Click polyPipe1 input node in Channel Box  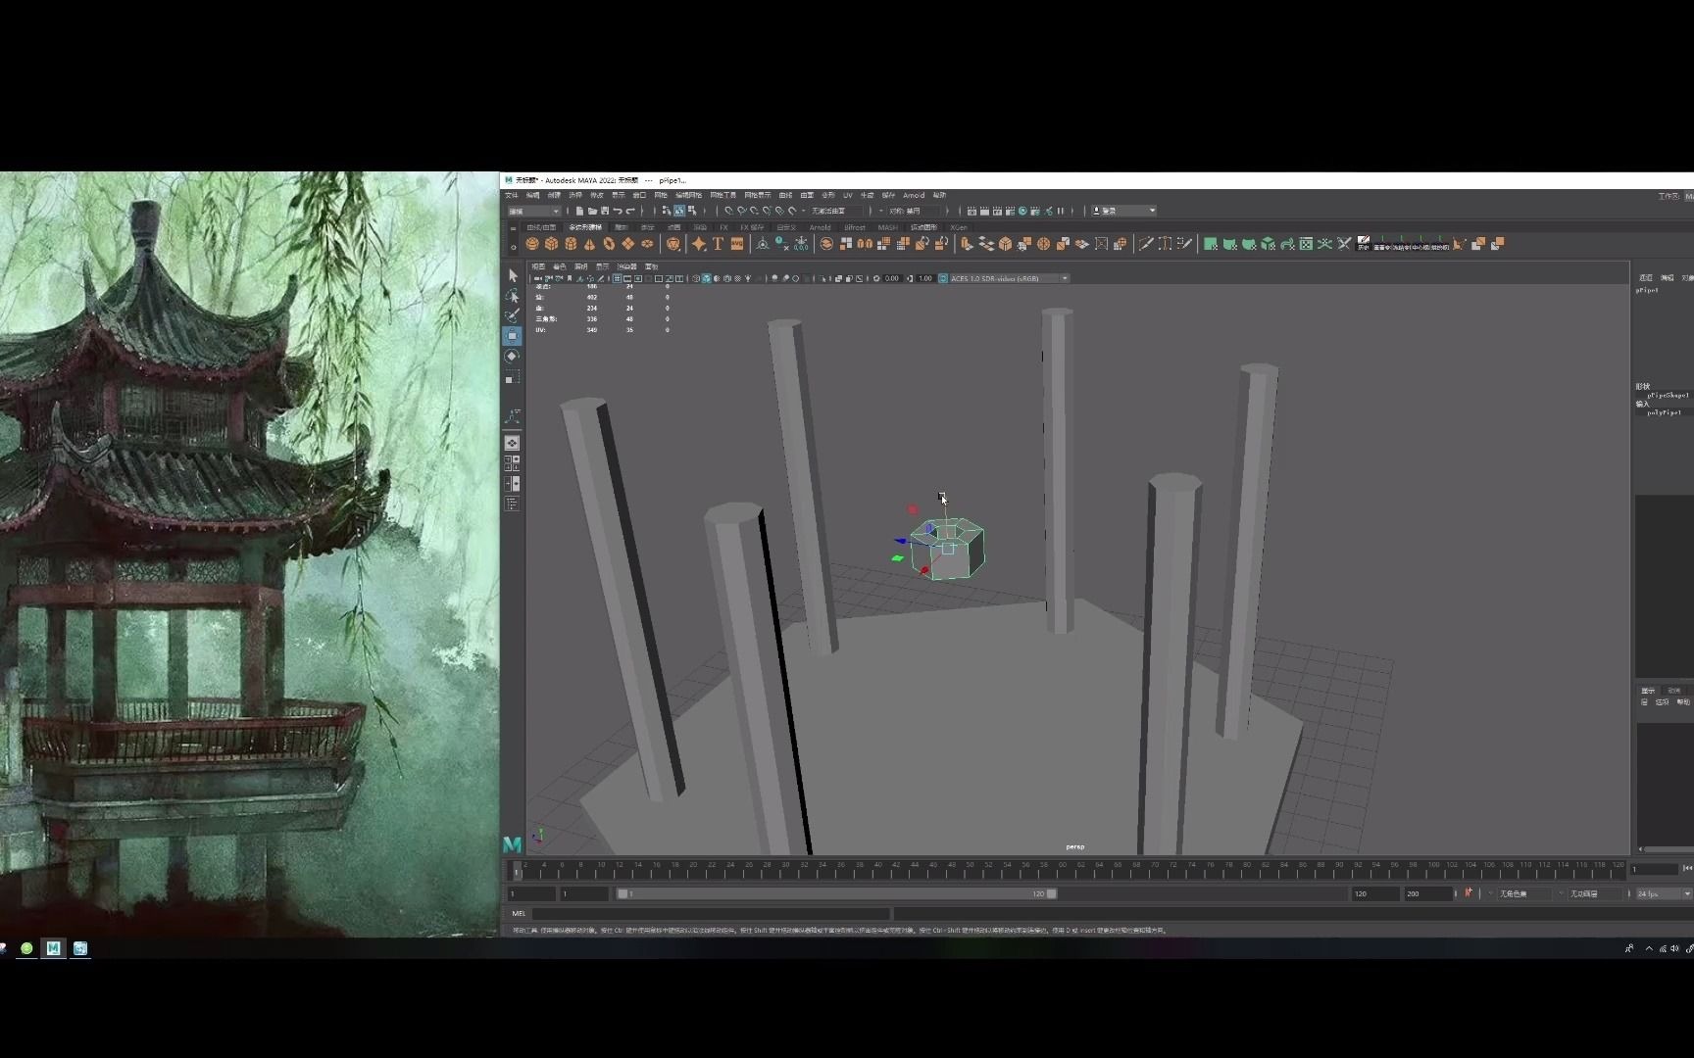[x=1664, y=412]
